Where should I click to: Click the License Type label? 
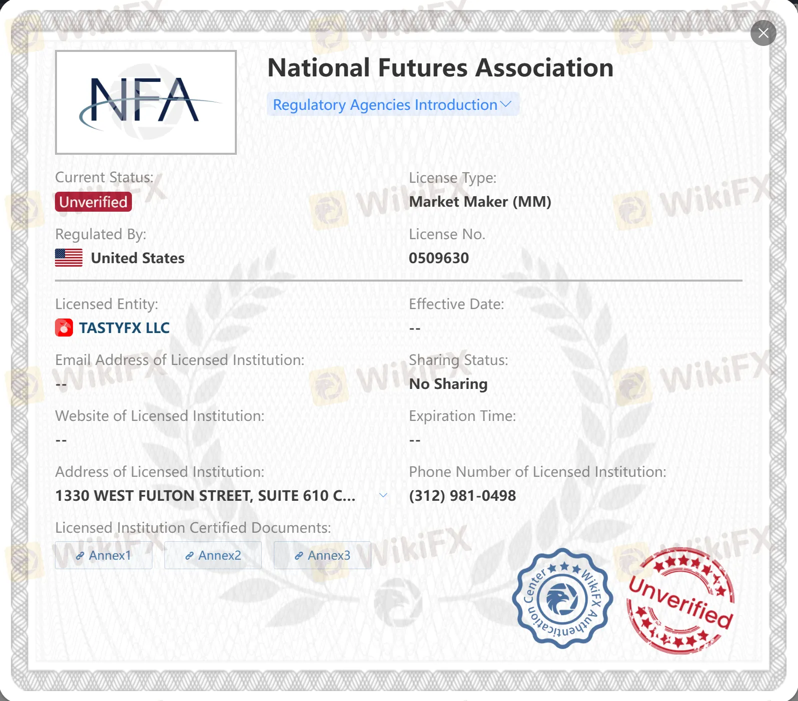coord(453,177)
